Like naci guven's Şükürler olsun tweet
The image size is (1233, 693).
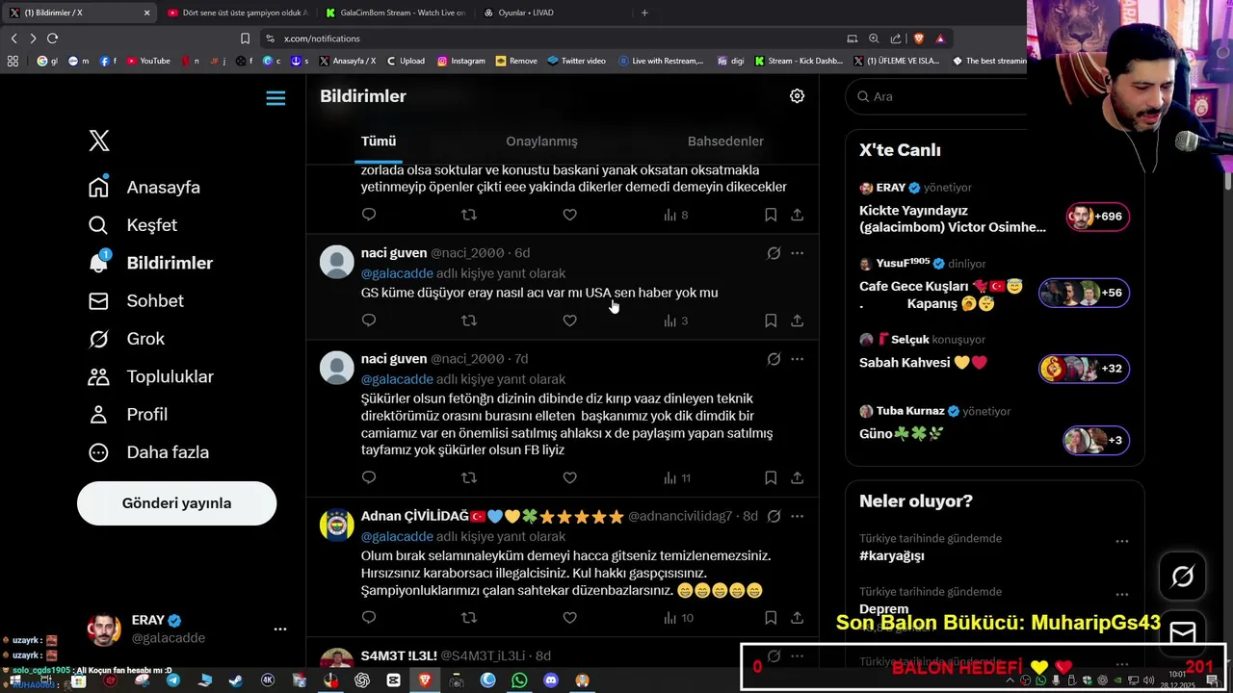pyautogui.click(x=569, y=477)
